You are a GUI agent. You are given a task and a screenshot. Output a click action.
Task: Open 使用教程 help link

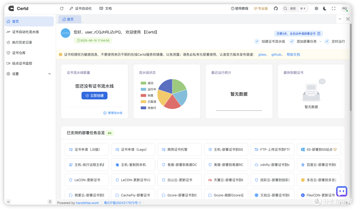(240, 8)
